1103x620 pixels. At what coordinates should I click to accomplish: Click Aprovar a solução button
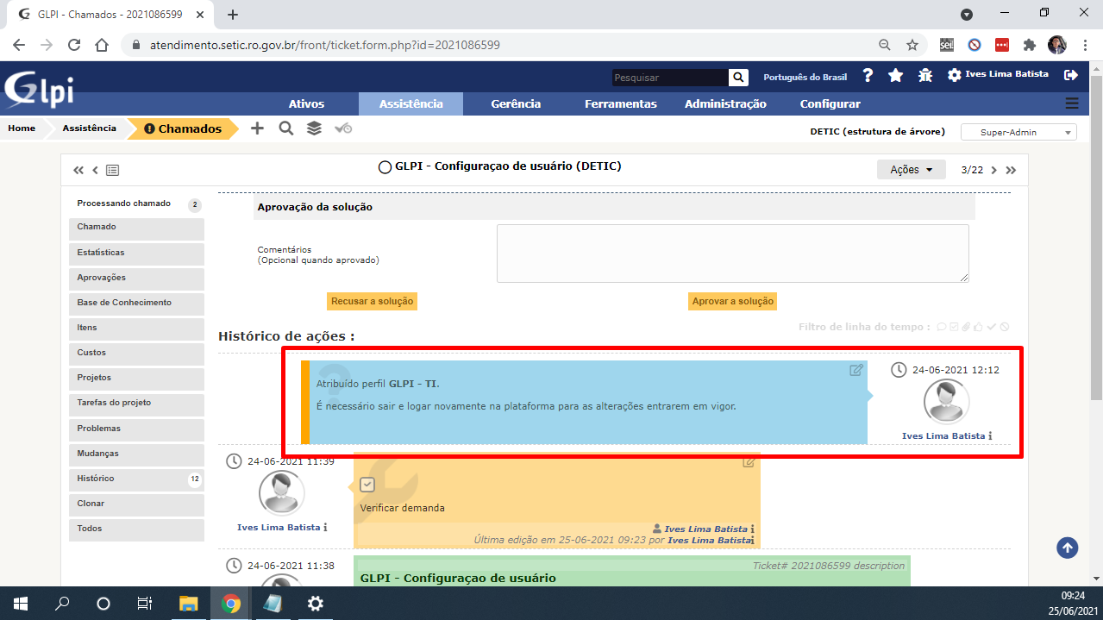tap(733, 302)
